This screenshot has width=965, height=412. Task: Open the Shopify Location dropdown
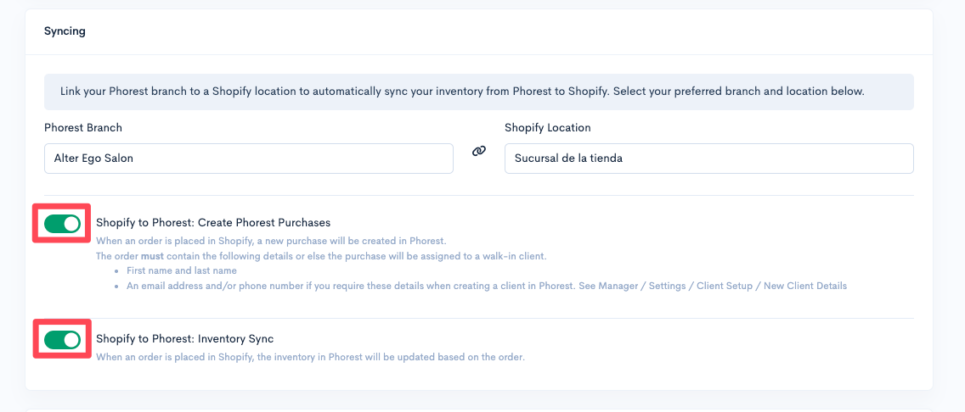(708, 159)
